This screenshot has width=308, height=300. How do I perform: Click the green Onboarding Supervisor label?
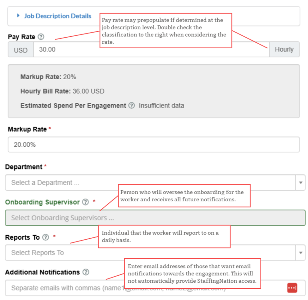(42, 202)
